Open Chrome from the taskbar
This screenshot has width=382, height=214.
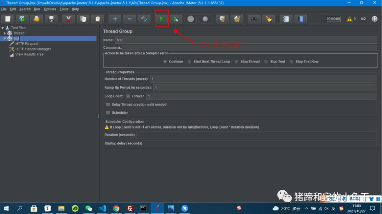[x=116, y=208]
